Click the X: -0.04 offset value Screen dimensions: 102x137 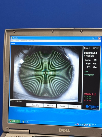87,96
